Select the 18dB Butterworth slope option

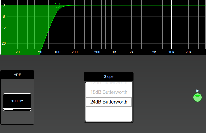click(109, 92)
